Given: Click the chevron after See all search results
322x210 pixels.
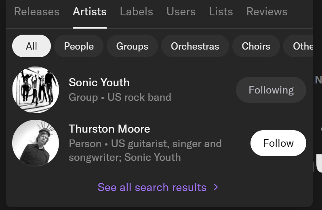Looking at the screenshot, I should pyautogui.click(x=216, y=187).
